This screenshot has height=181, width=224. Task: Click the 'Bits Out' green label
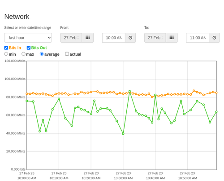39,48
